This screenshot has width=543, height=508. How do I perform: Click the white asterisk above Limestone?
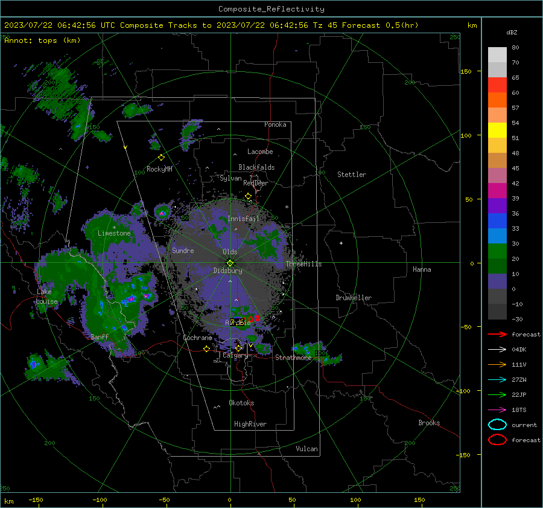click(114, 228)
